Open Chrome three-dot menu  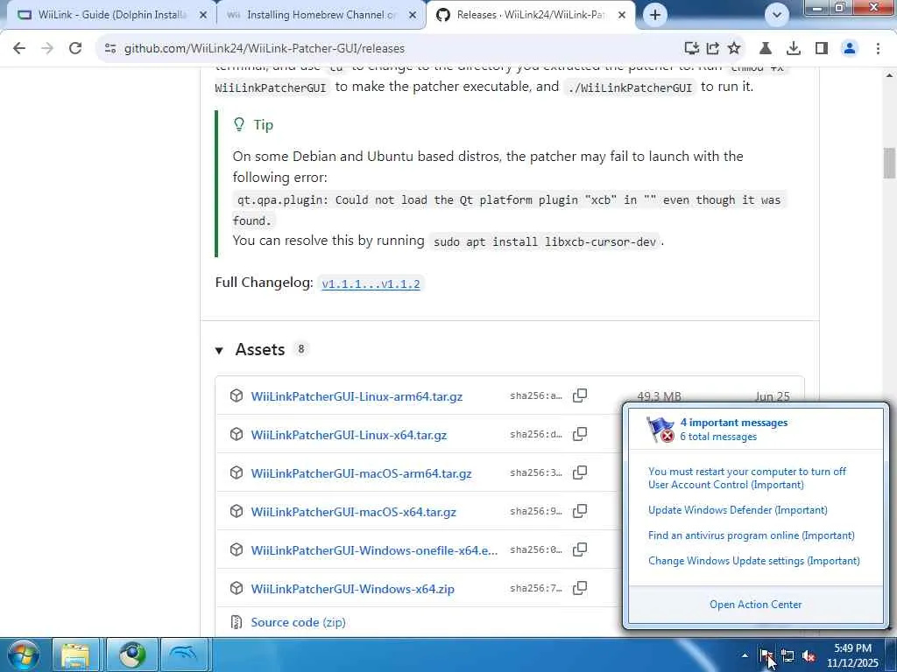coord(878,49)
